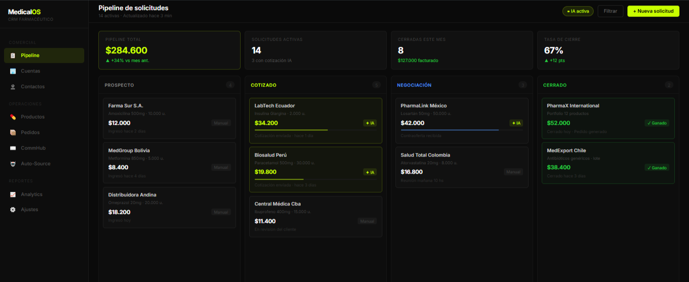The height and width of the screenshot is (282, 689).
Task: Go to Contactos
Action: (x=44, y=87)
